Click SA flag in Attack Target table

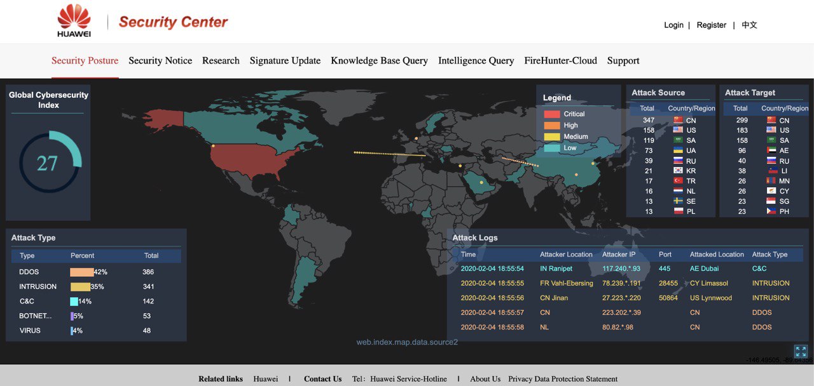(x=771, y=140)
